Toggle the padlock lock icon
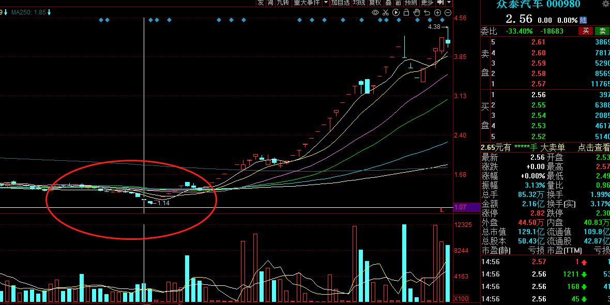Image resolution: width=610 pixels, height=305 pixels. click(406, 12)
